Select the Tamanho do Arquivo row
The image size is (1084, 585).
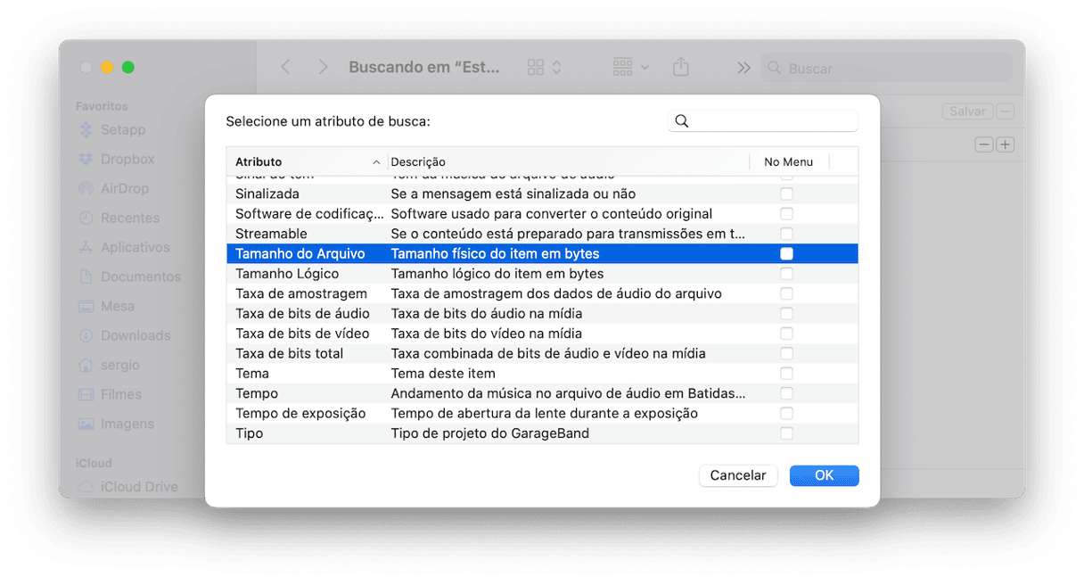(x=542, y=254)
